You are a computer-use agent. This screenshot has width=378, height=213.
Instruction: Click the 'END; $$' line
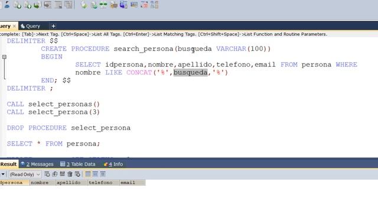[56, 80]
